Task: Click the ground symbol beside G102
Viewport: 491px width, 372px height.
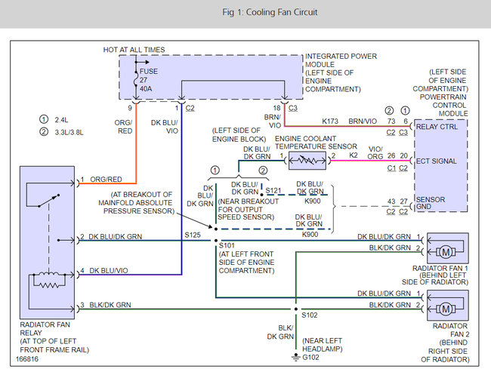Action: tap(296, 357)
